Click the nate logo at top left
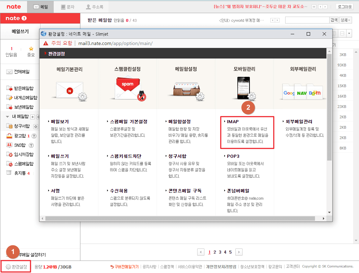This screenshot has width=359, height=273. (x=14, y=7)
